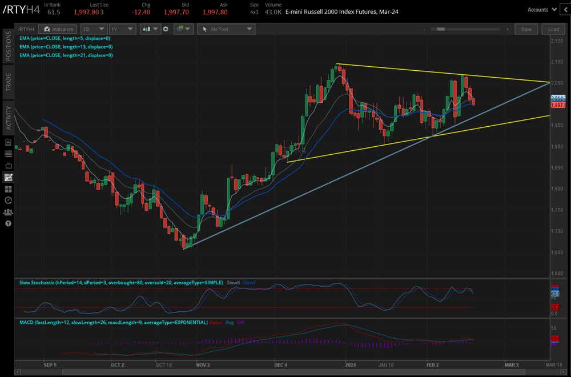Open the chart settings gear icon
The height and width of the screenshot is (377, 571).
coord(166,29)
